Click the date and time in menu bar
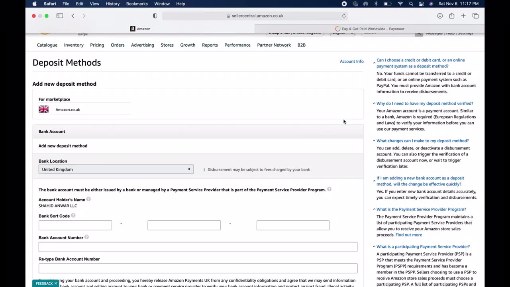 [x=458, y=4]
